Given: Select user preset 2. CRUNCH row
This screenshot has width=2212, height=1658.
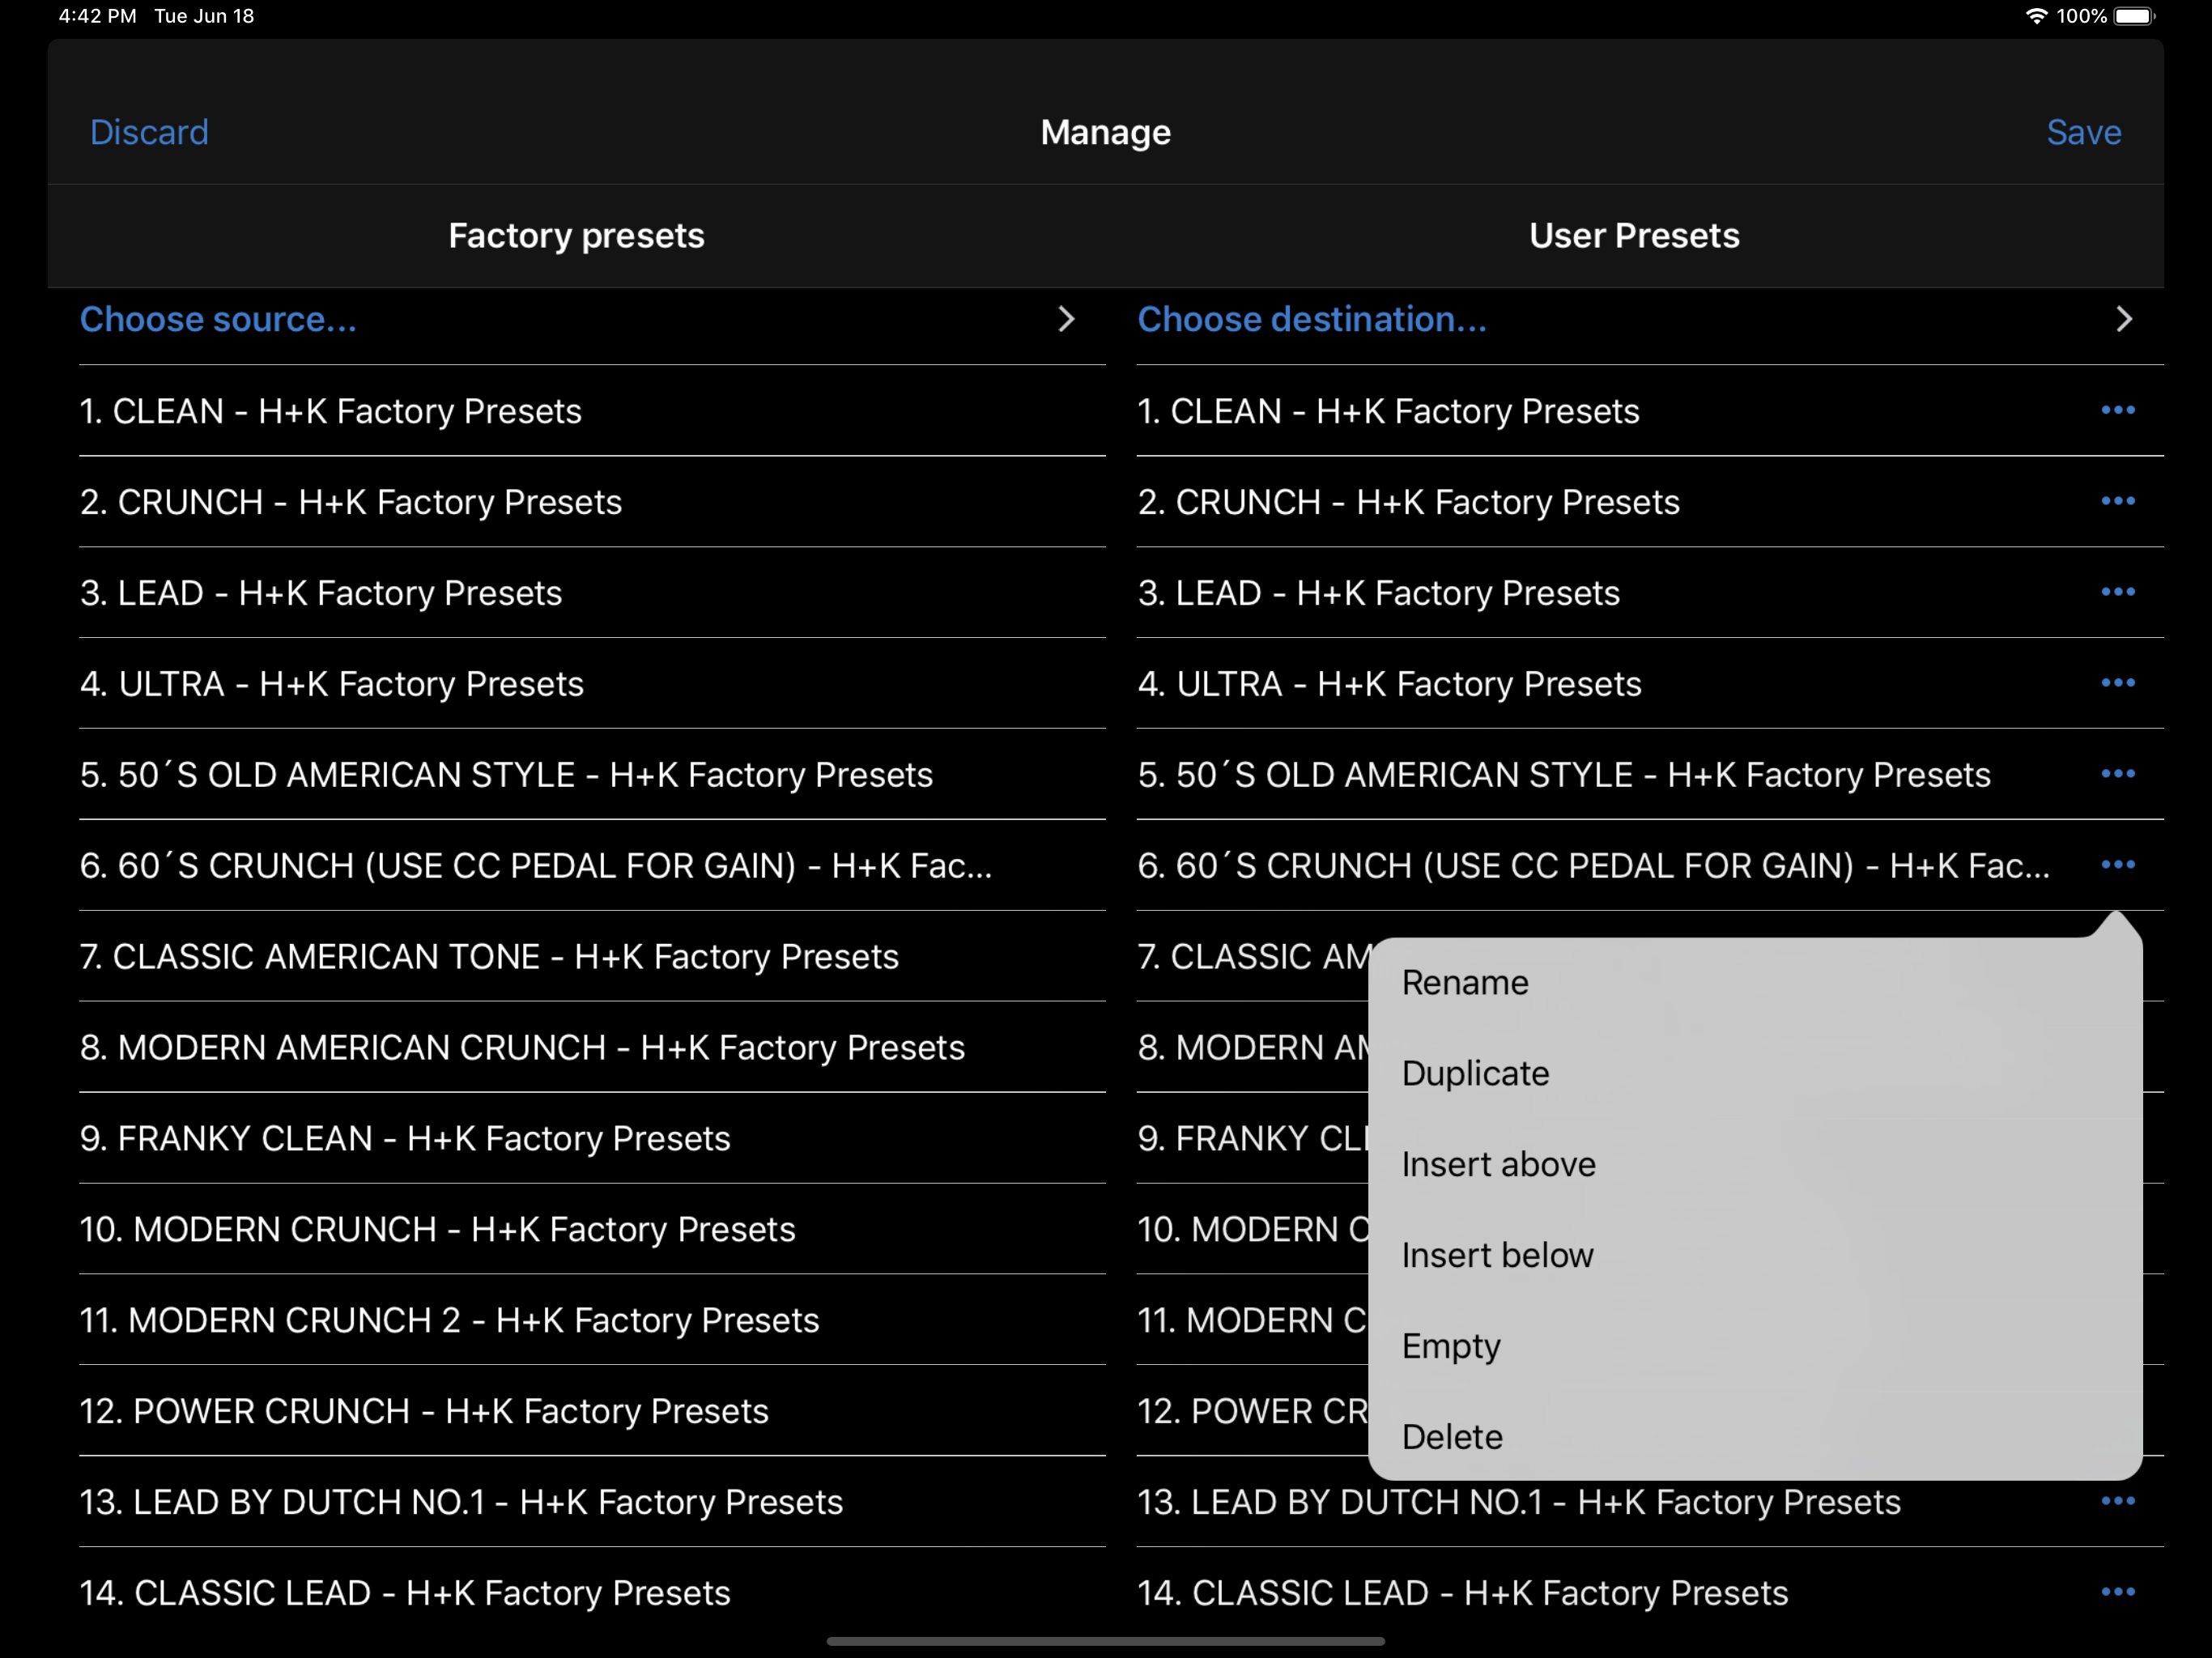Looking at the screenshot, I should pyautogui.click(x=1650, y=502).
